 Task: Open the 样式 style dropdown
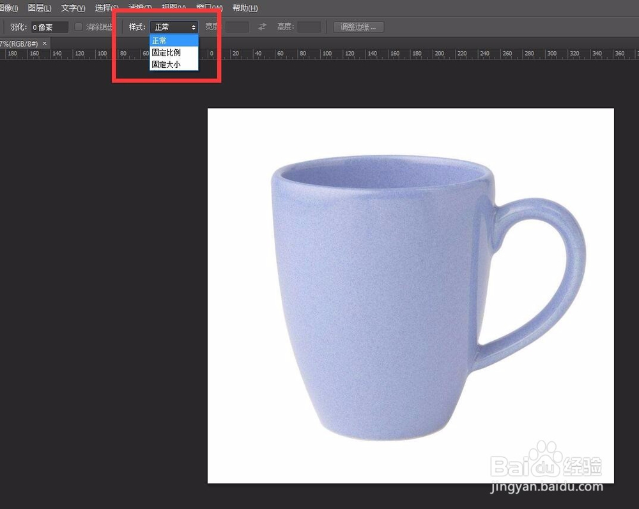coord(174,27)
